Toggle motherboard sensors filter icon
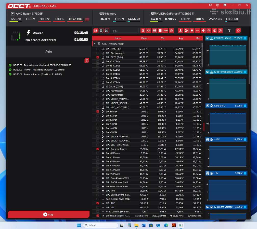 tap(155, 31)
